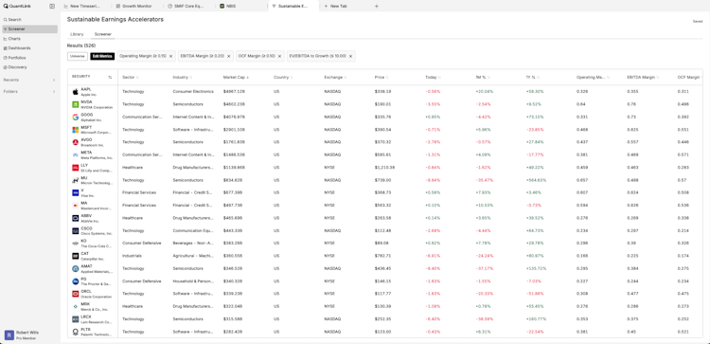Image resolution: width=710 pixels, height=344 pixels.
Task: Remove the OCF Margin filter
Action: pos(280,56)
